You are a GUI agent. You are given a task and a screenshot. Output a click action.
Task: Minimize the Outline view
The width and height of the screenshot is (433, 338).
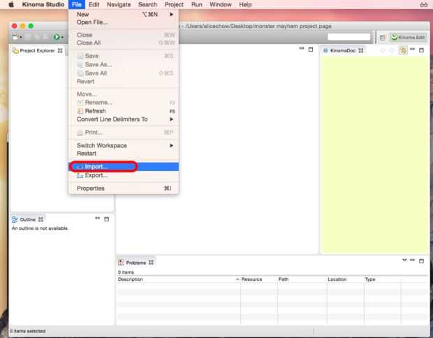(x=98, y=219)
